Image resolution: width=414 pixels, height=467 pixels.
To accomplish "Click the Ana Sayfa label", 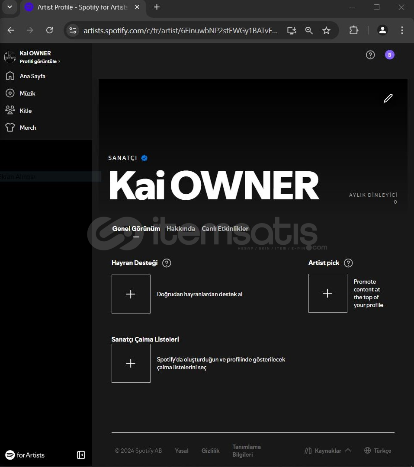I will (x=32, y=76).
